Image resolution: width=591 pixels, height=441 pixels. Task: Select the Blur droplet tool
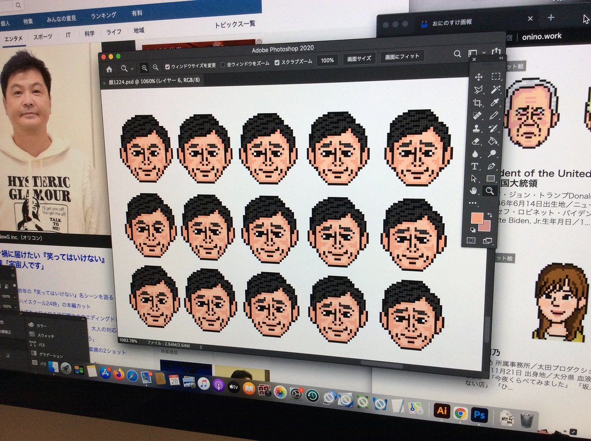[475, 154]
